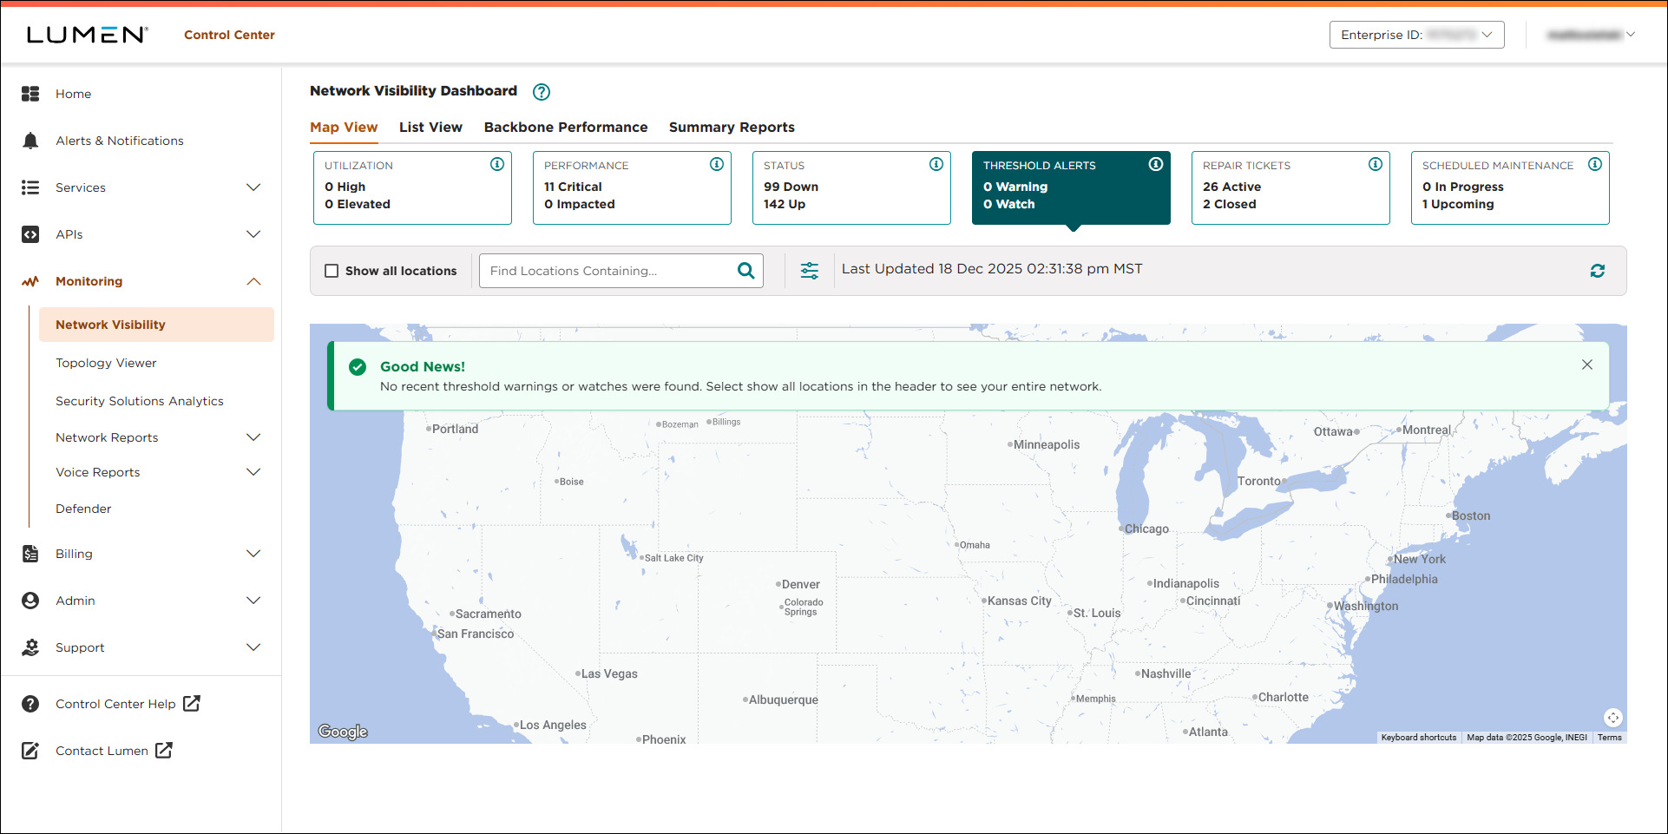Screen dimensions: 1668x834
Task: Click the Find Locations Containing input field
Action: click(607, 270)
